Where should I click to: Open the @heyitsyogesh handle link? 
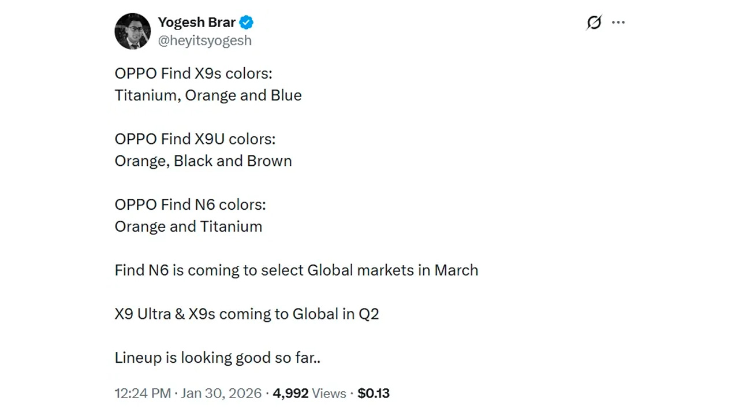pyautogui.click(x=204, y=40)
